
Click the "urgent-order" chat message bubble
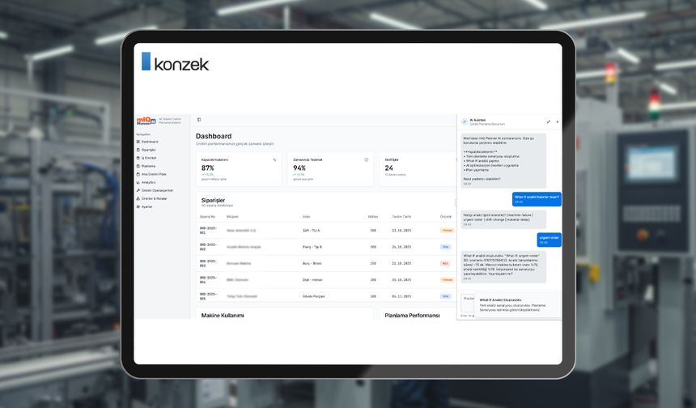point(549,240)
